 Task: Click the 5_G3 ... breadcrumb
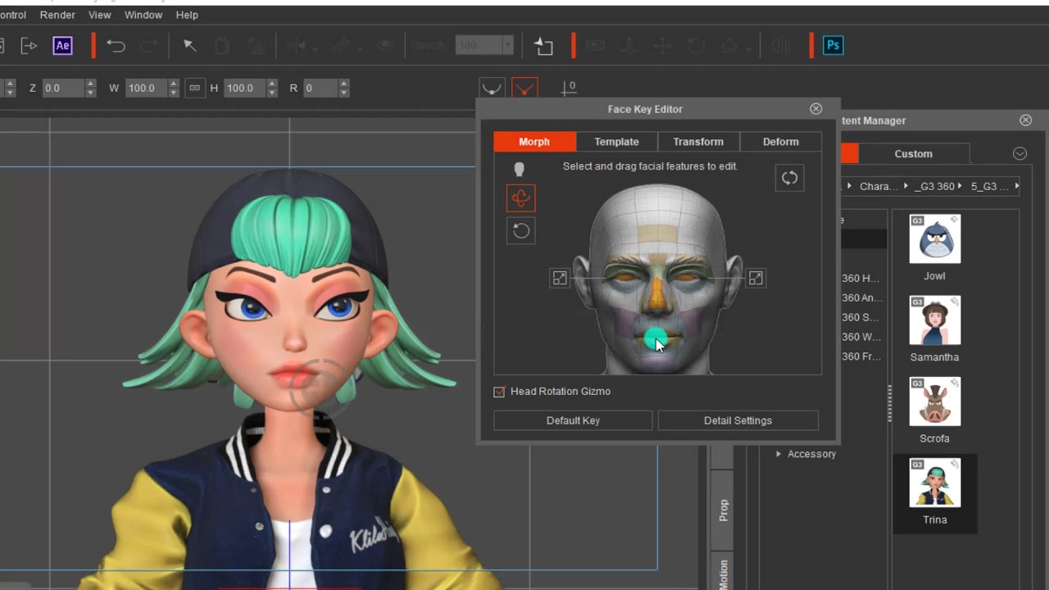[x=989, y=186]
